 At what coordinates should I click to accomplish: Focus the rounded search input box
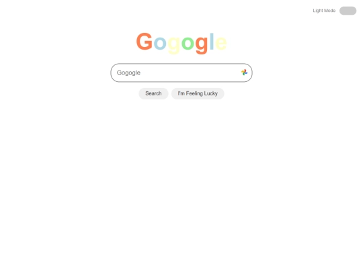[182, 73]
